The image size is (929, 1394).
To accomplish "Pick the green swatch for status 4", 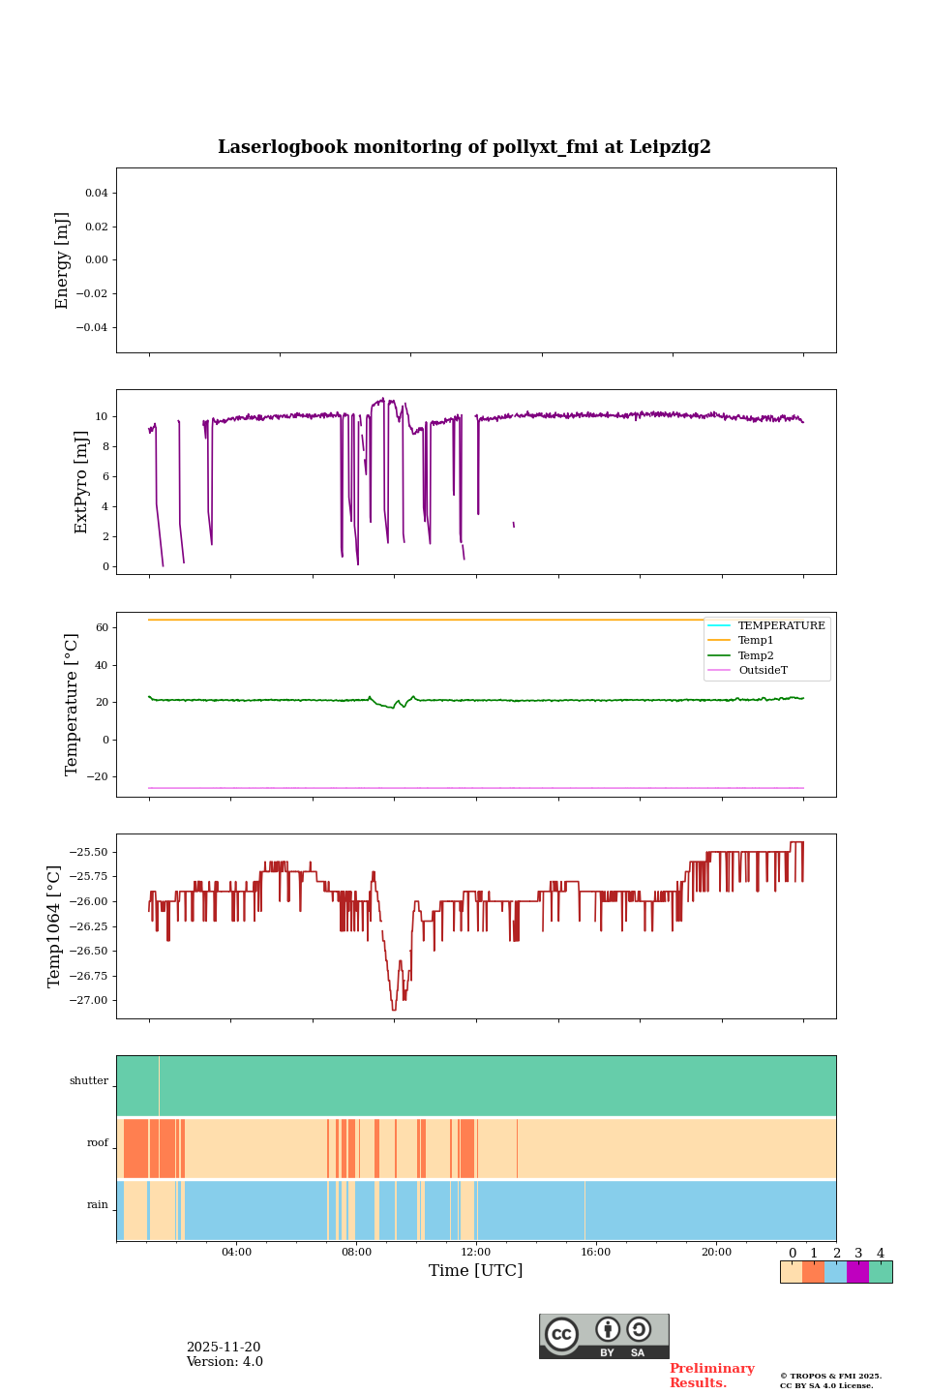I will [881, 1272].
